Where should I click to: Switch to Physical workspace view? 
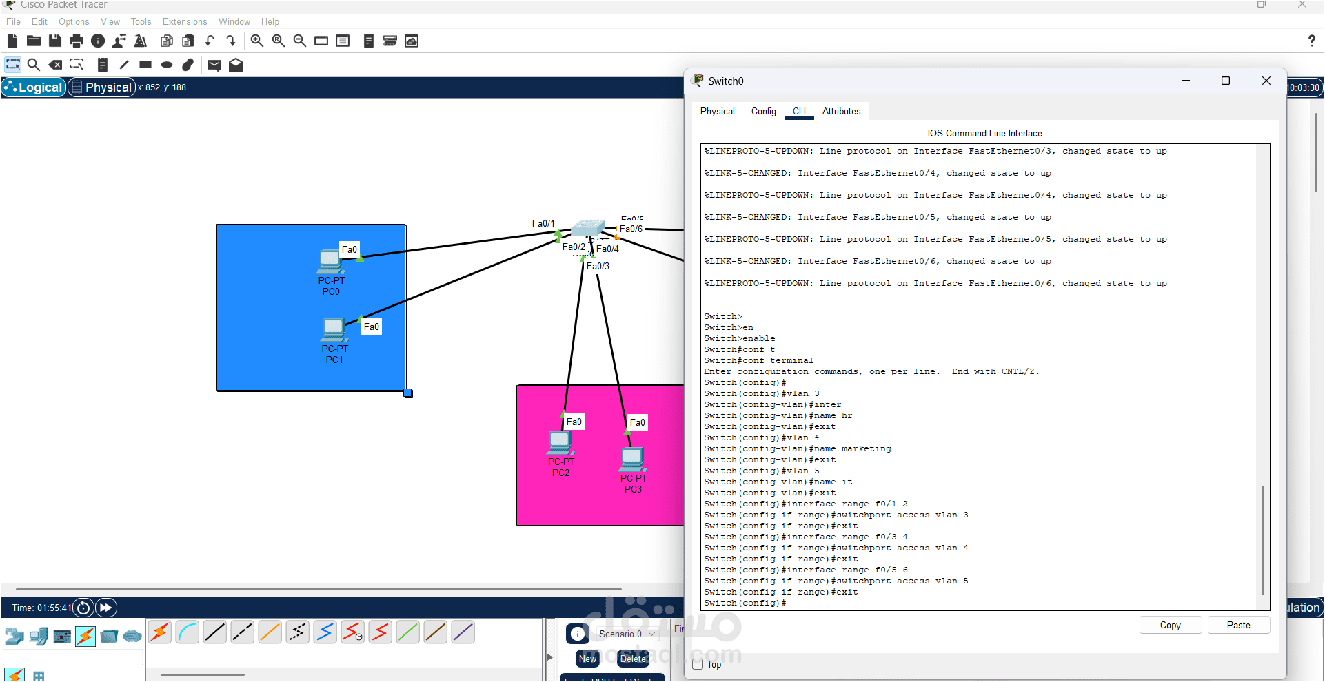click(x=102, y=87)
